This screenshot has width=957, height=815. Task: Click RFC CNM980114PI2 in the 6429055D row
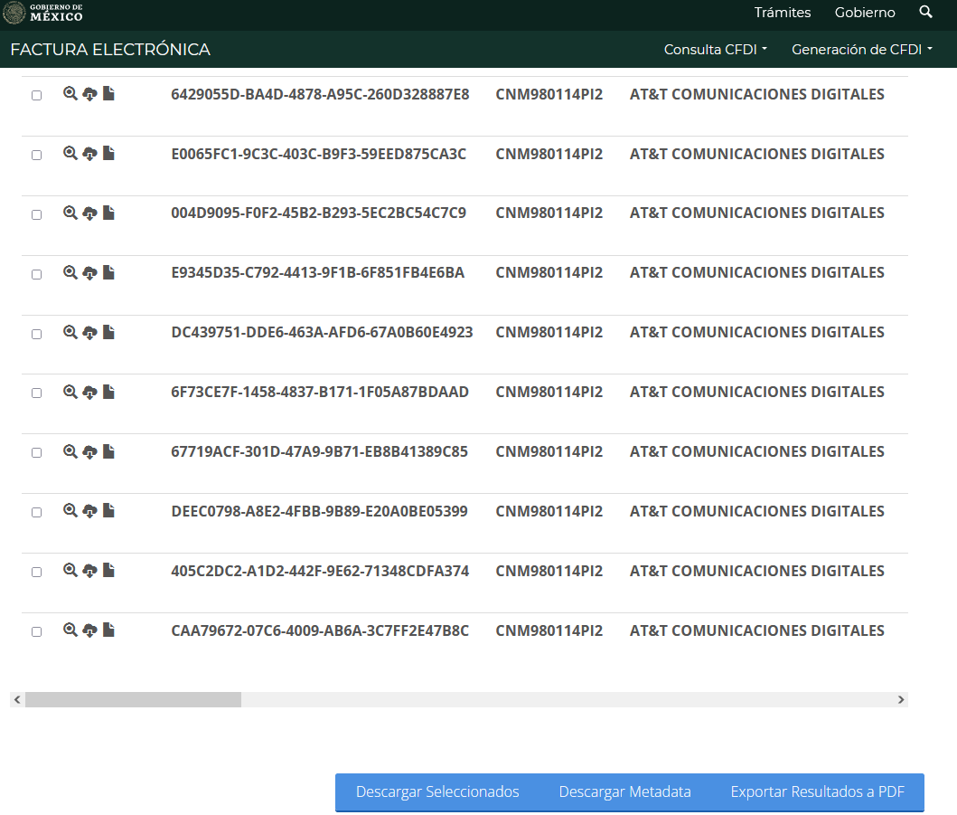click(x=549, y=94)
